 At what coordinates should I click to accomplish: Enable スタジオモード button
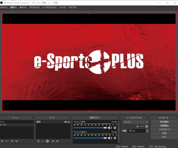(x=164, y=129)
